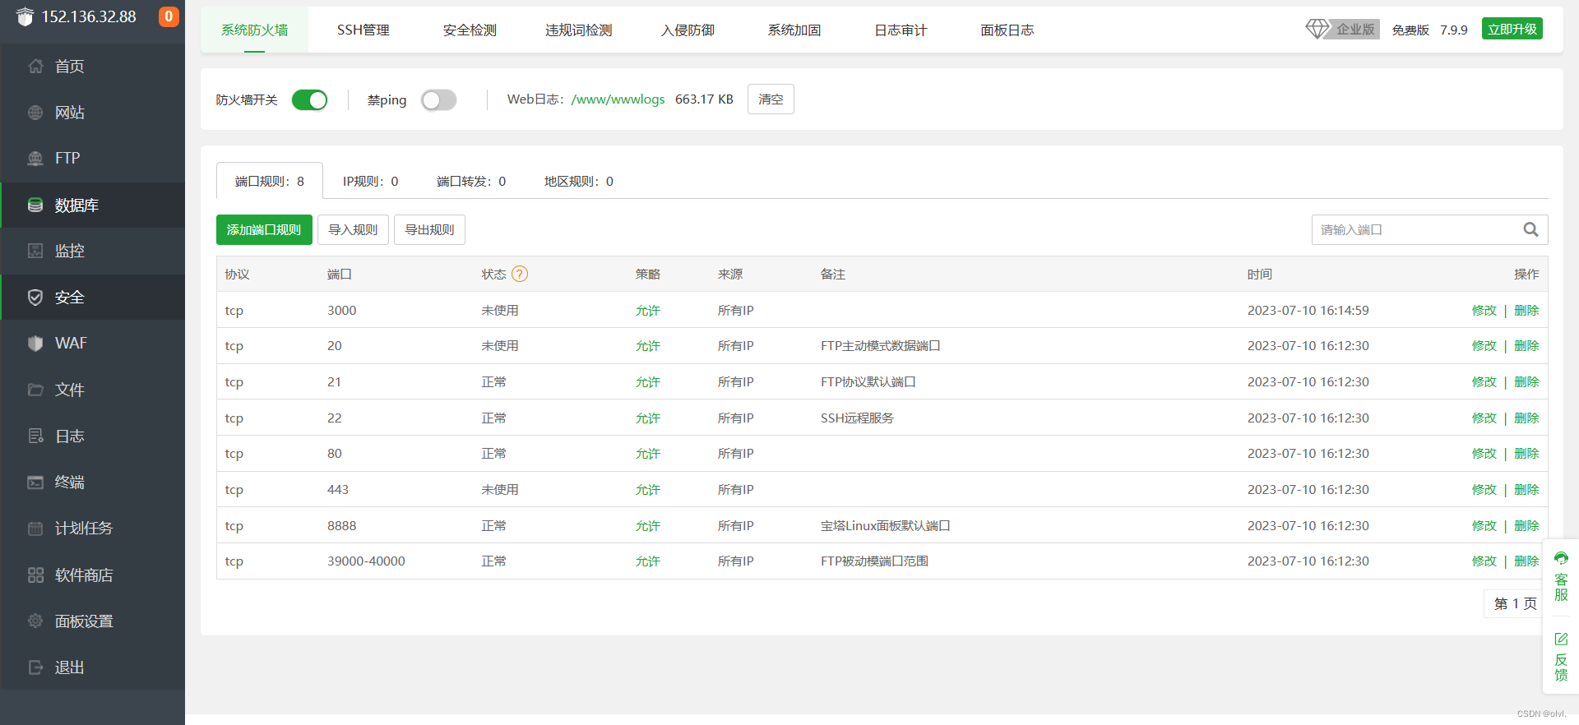Screen dimensions: 1579x725
Task: Click the port search magnifier icon
Action: click(1530, 230)
